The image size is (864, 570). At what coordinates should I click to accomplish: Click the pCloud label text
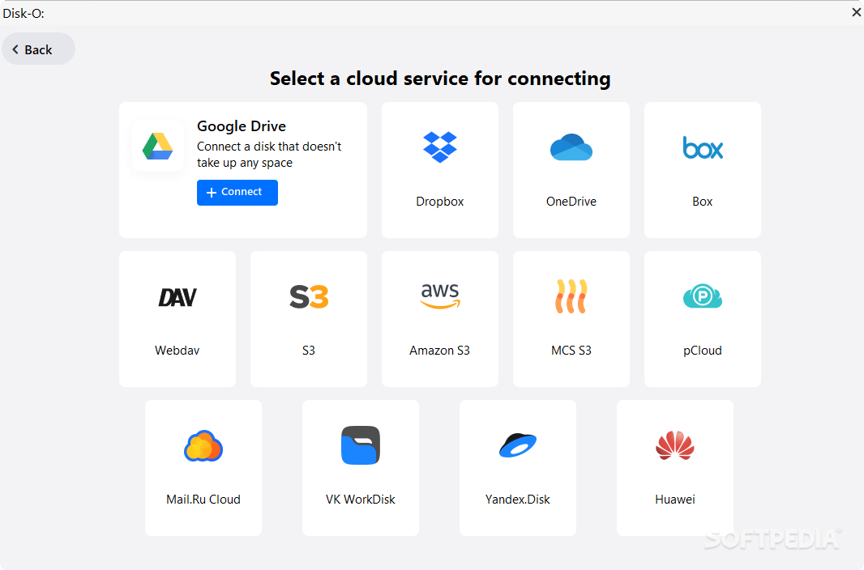703,351
